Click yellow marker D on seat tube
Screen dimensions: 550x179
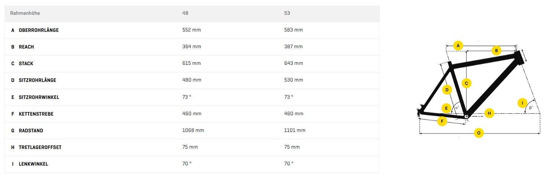coord(447,90)
